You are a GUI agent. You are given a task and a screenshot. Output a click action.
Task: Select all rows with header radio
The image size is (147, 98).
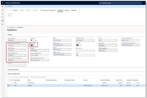[9, 80]
